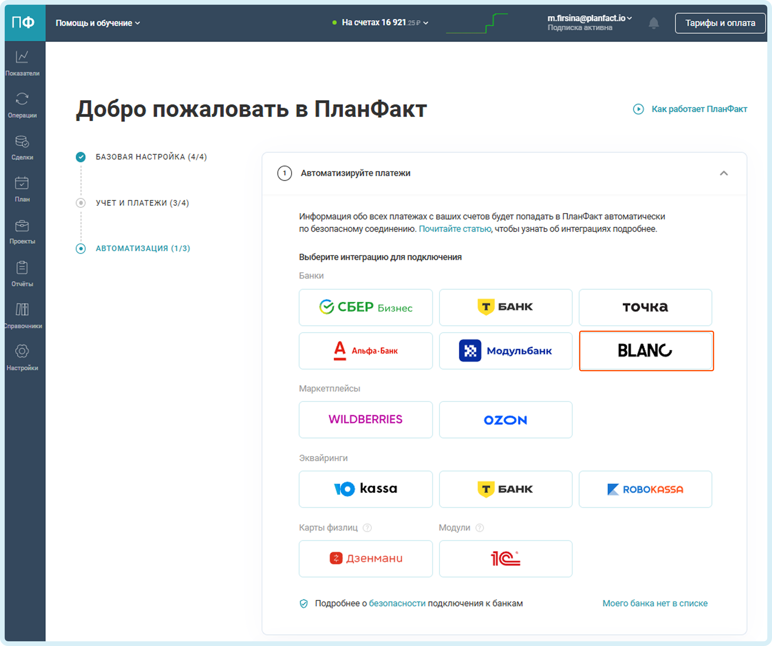The image size is (772, 646).
Task: Go to Базовая настройка (4/4) step
Action: tap(151, 157)
